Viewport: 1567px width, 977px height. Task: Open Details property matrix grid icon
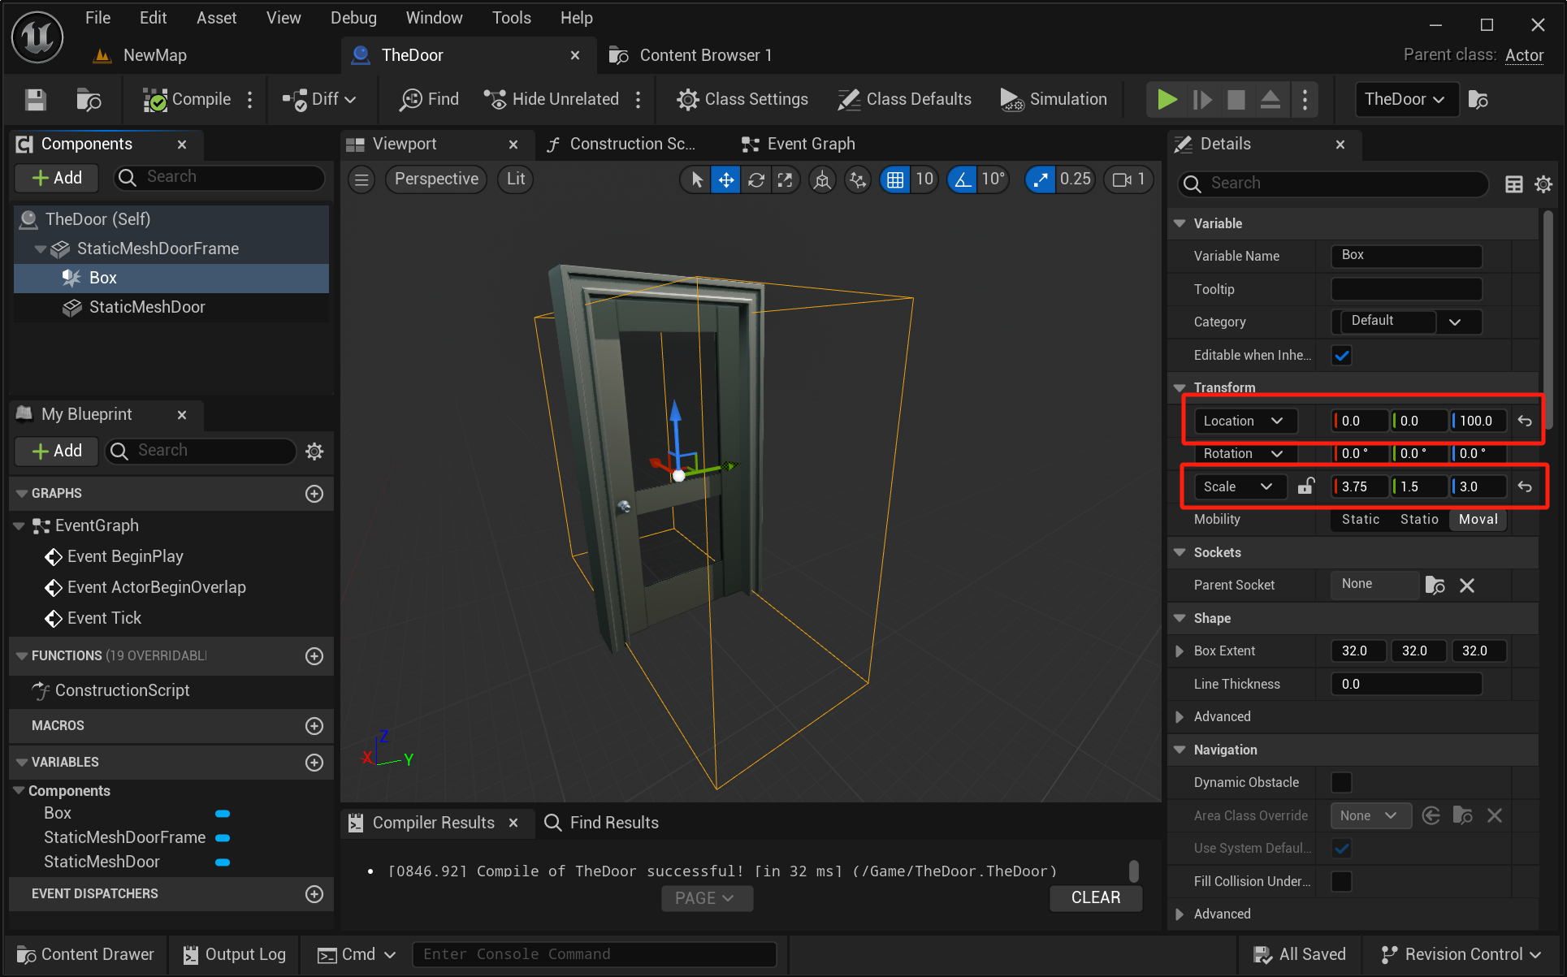(x=1514, y=184)
